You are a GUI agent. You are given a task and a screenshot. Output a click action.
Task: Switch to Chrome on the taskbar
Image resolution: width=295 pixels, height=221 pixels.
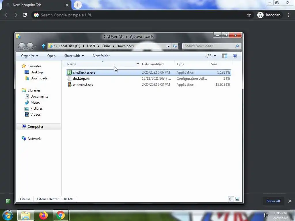coord(60,215)
